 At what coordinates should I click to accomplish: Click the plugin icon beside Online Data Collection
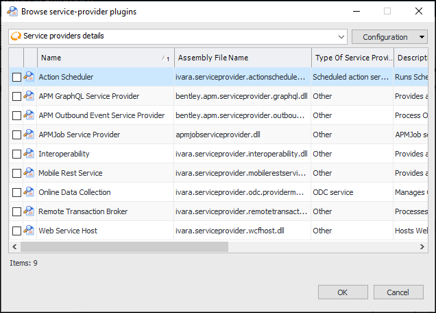tap(29, 192)
